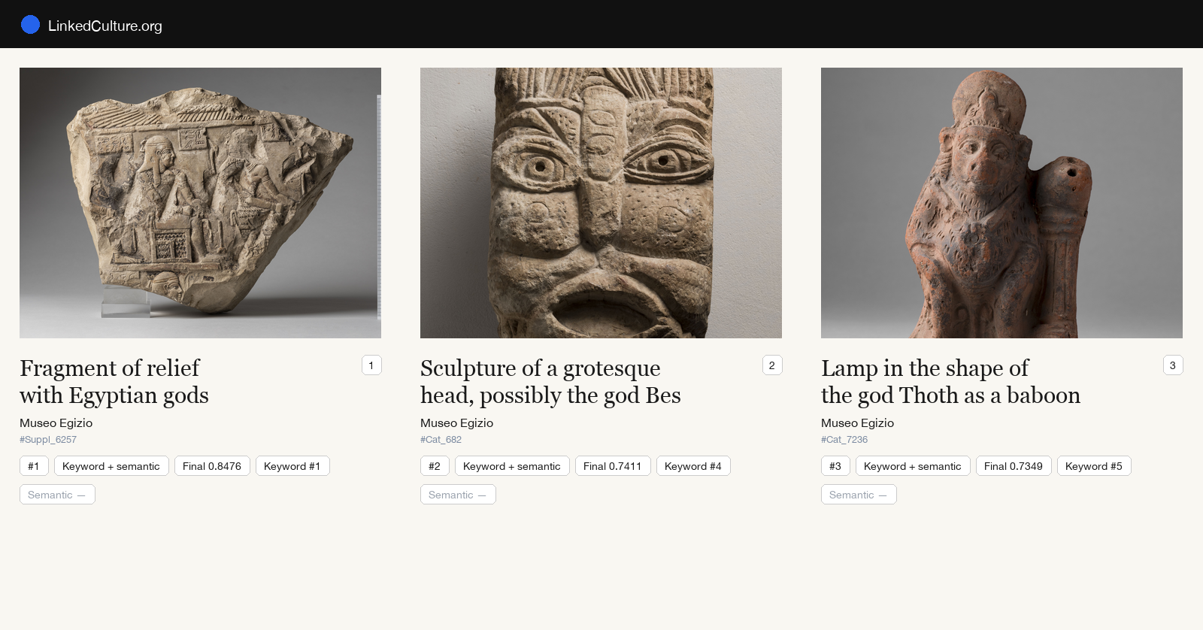Select the Final 0.7349 score chip
The image size is (1203, 630).
[1014, 466]
